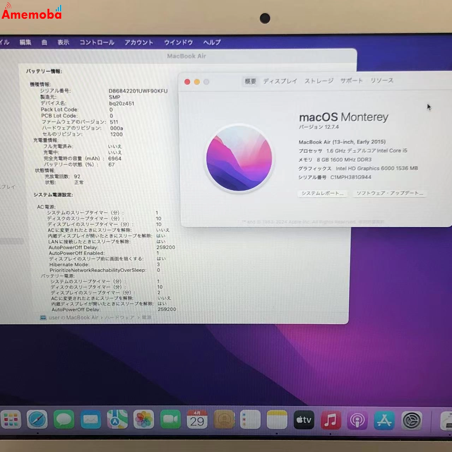452x452 pixels.
Task: Open the App Store icon
Action: tap(384, 421)
